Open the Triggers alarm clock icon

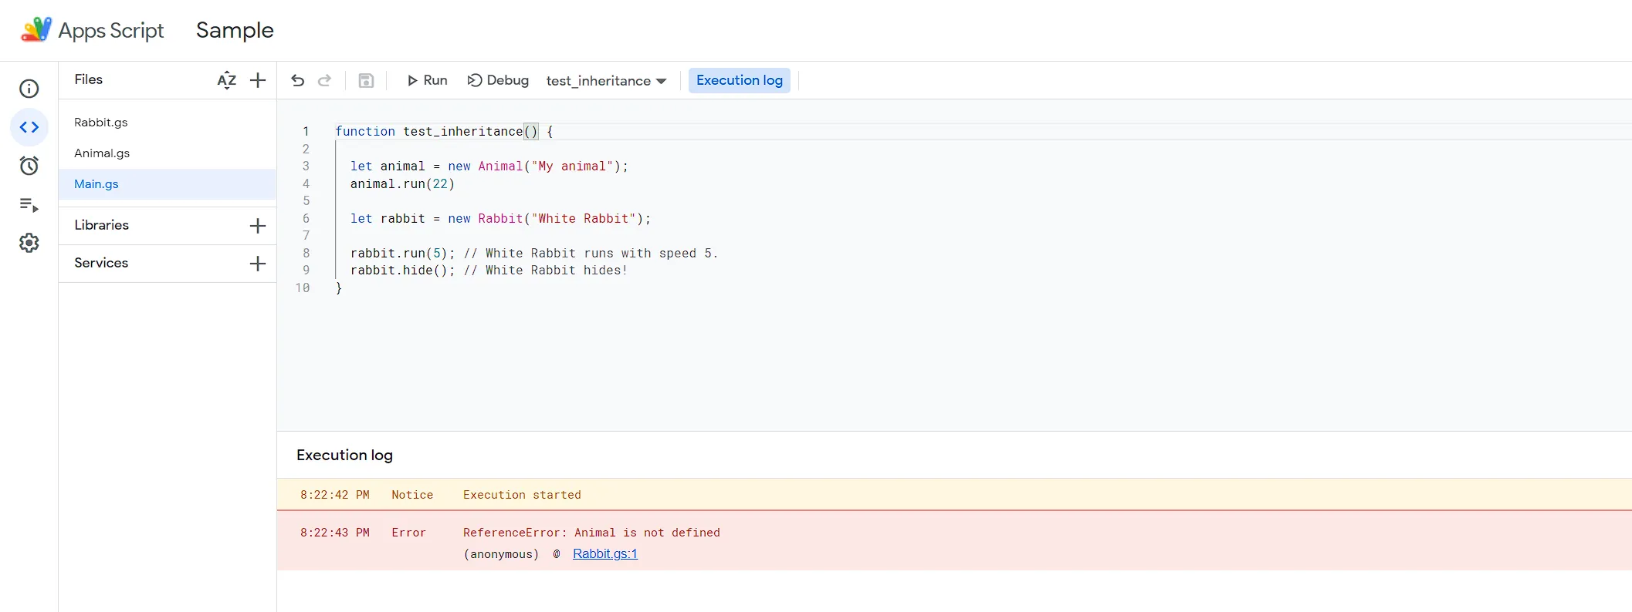coord(29,166)
